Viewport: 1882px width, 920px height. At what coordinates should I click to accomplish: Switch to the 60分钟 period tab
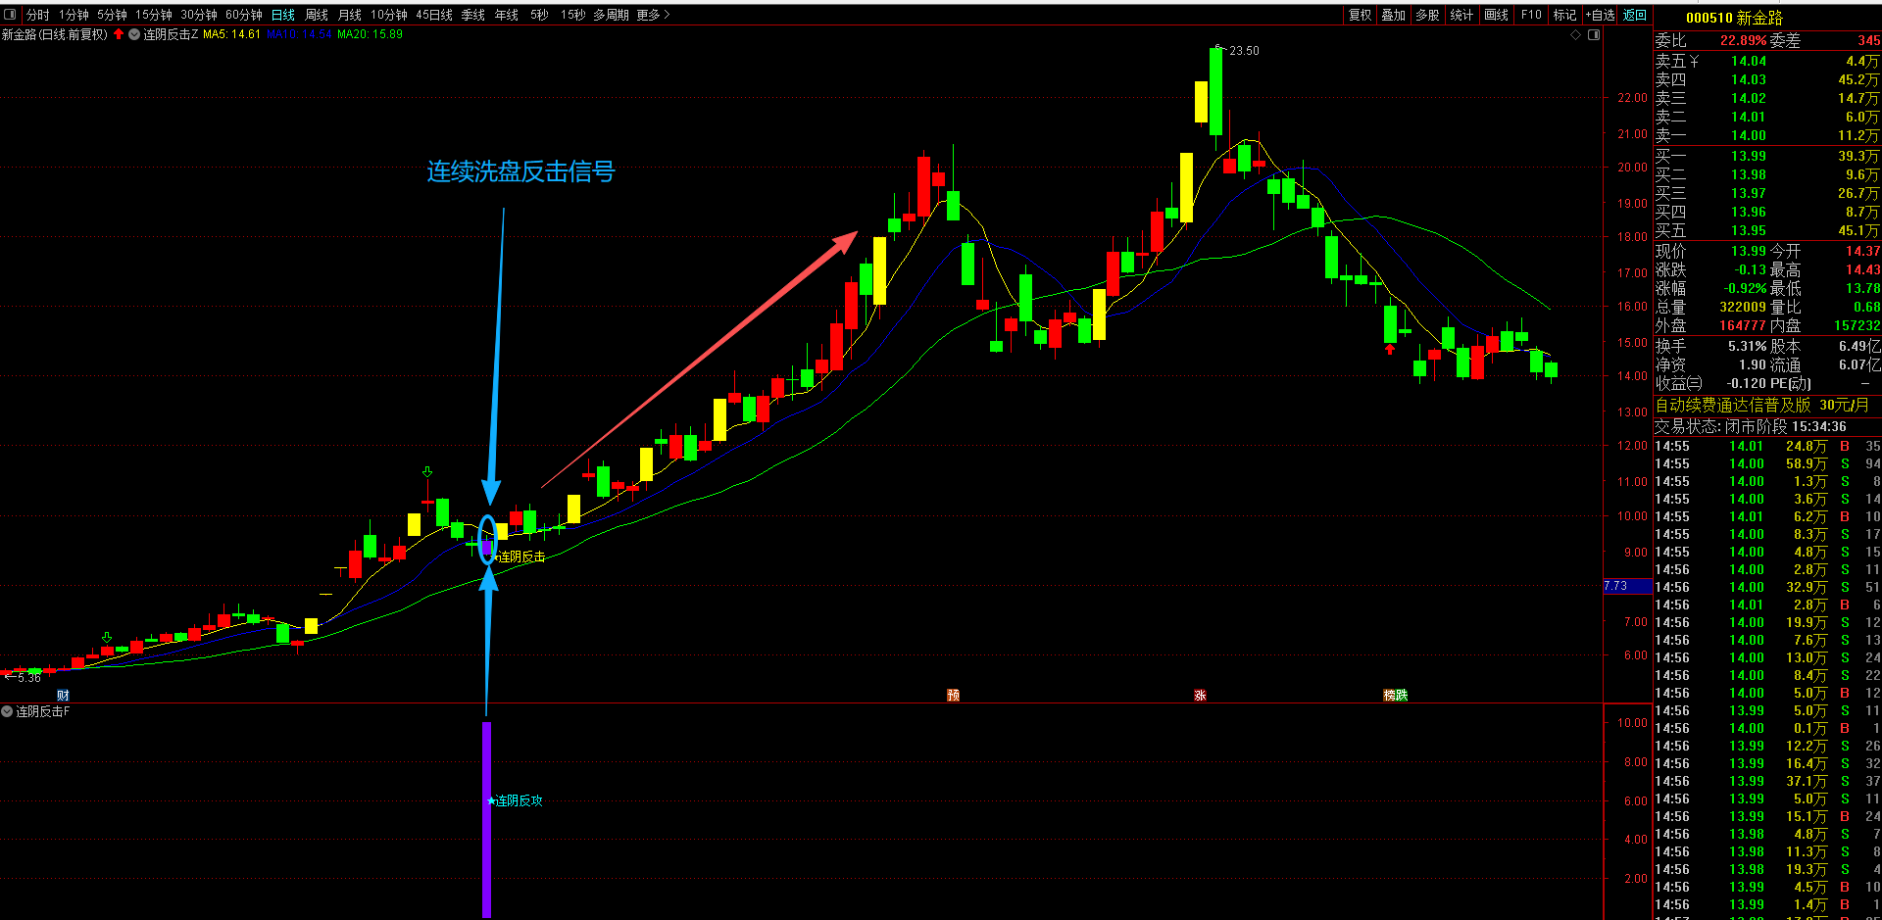point(244,15)
